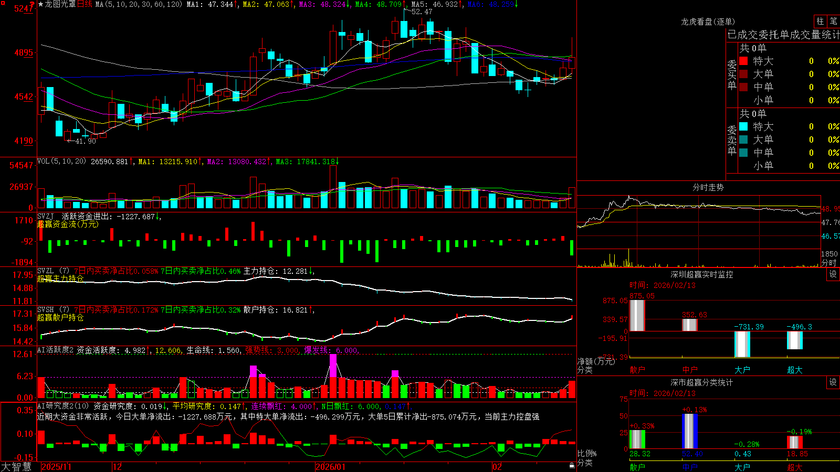The image size is (840, 472).
Task: Select the SVZL (7) indicator label
Action: pyautogui.click(x=53, y=271)
